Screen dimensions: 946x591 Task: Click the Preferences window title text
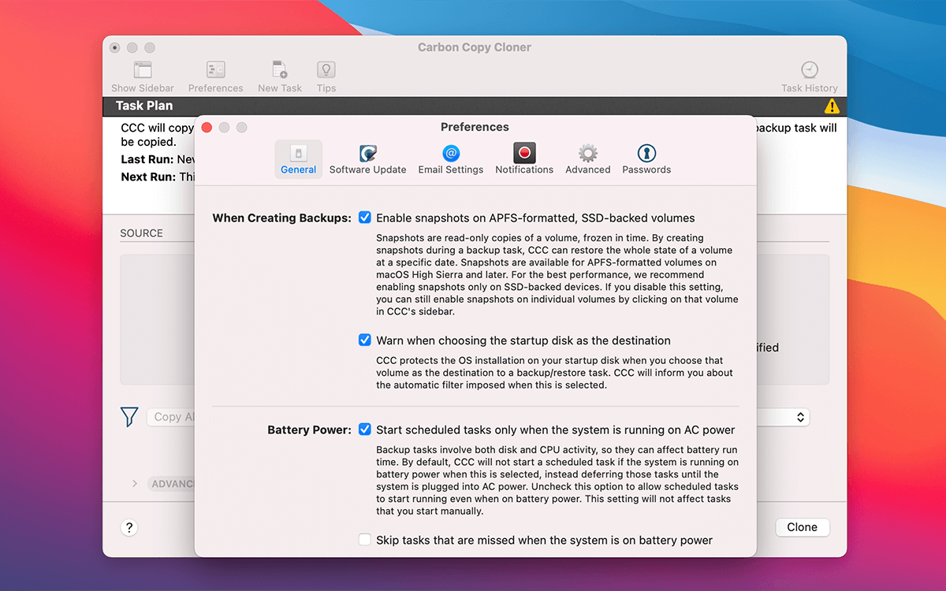point(475,127)
